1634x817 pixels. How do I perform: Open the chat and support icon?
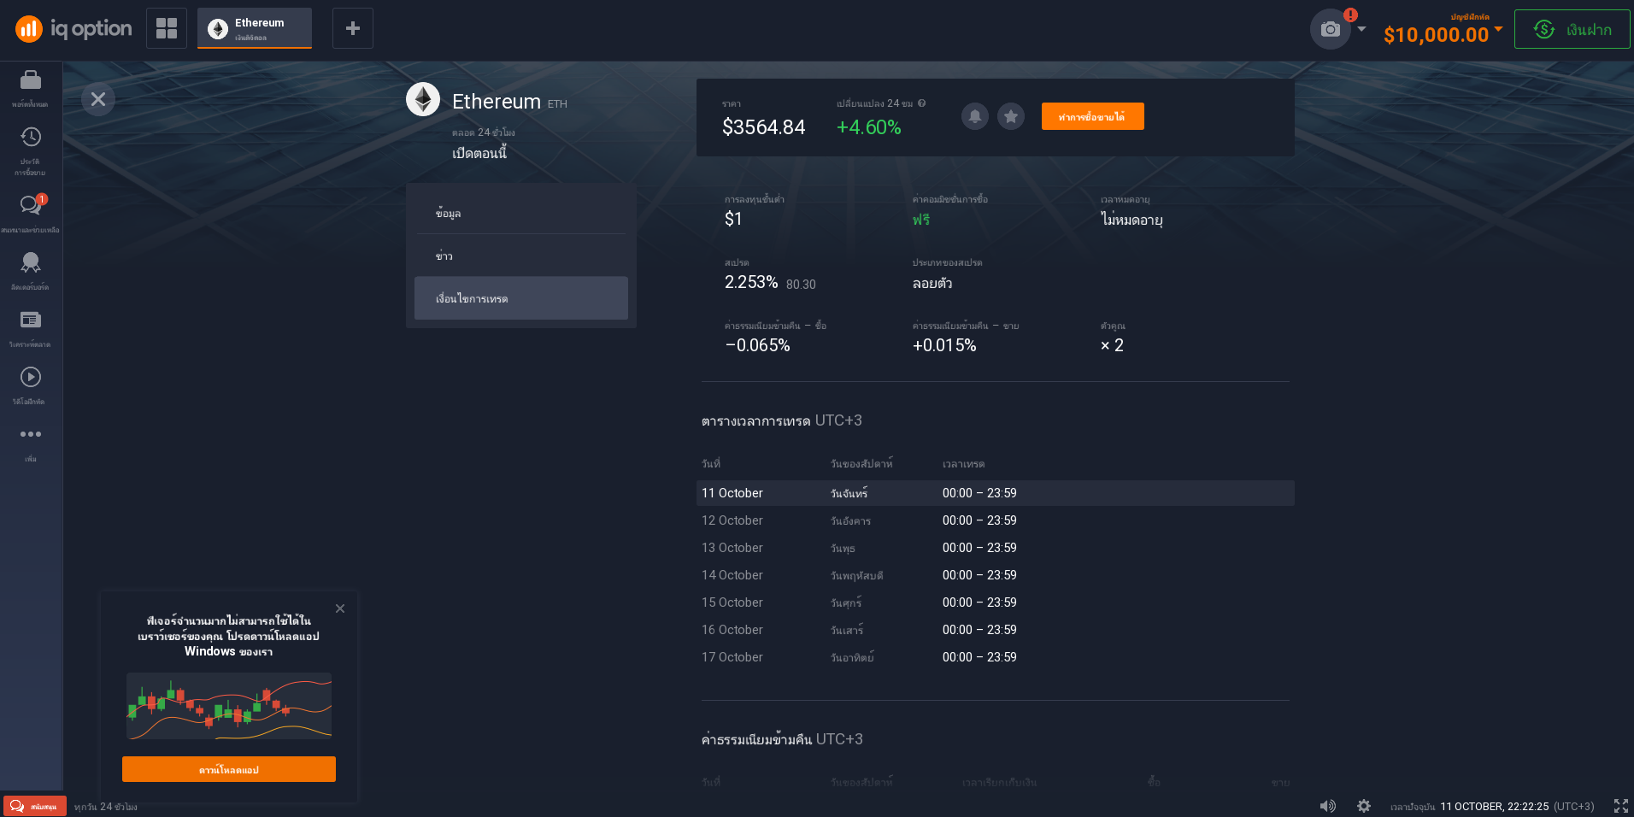point(31,205)
